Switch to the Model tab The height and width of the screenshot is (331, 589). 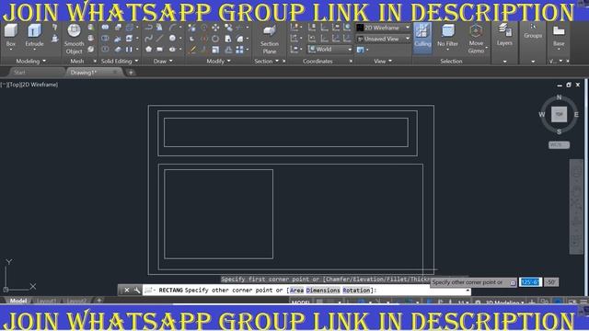tap(18, 301)
